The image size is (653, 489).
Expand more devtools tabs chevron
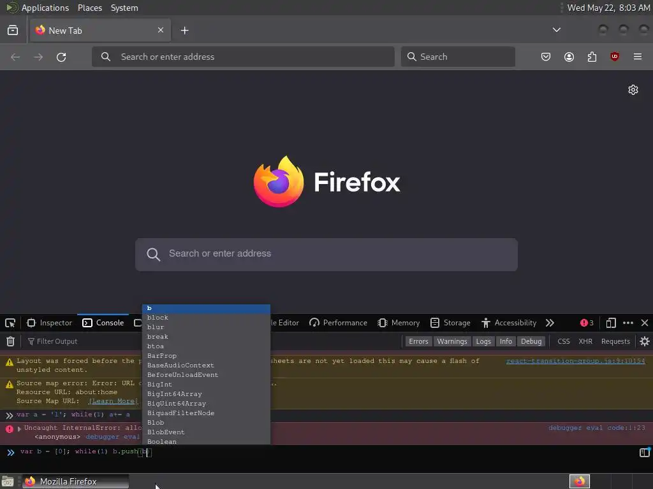[550, 323]
